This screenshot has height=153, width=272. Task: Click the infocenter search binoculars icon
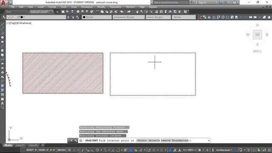click(192, 3)
